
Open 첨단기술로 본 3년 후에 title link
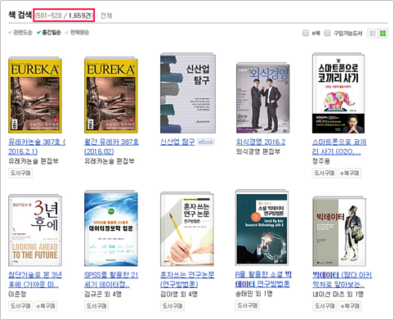pyautogui.click(x=35, y=279)
